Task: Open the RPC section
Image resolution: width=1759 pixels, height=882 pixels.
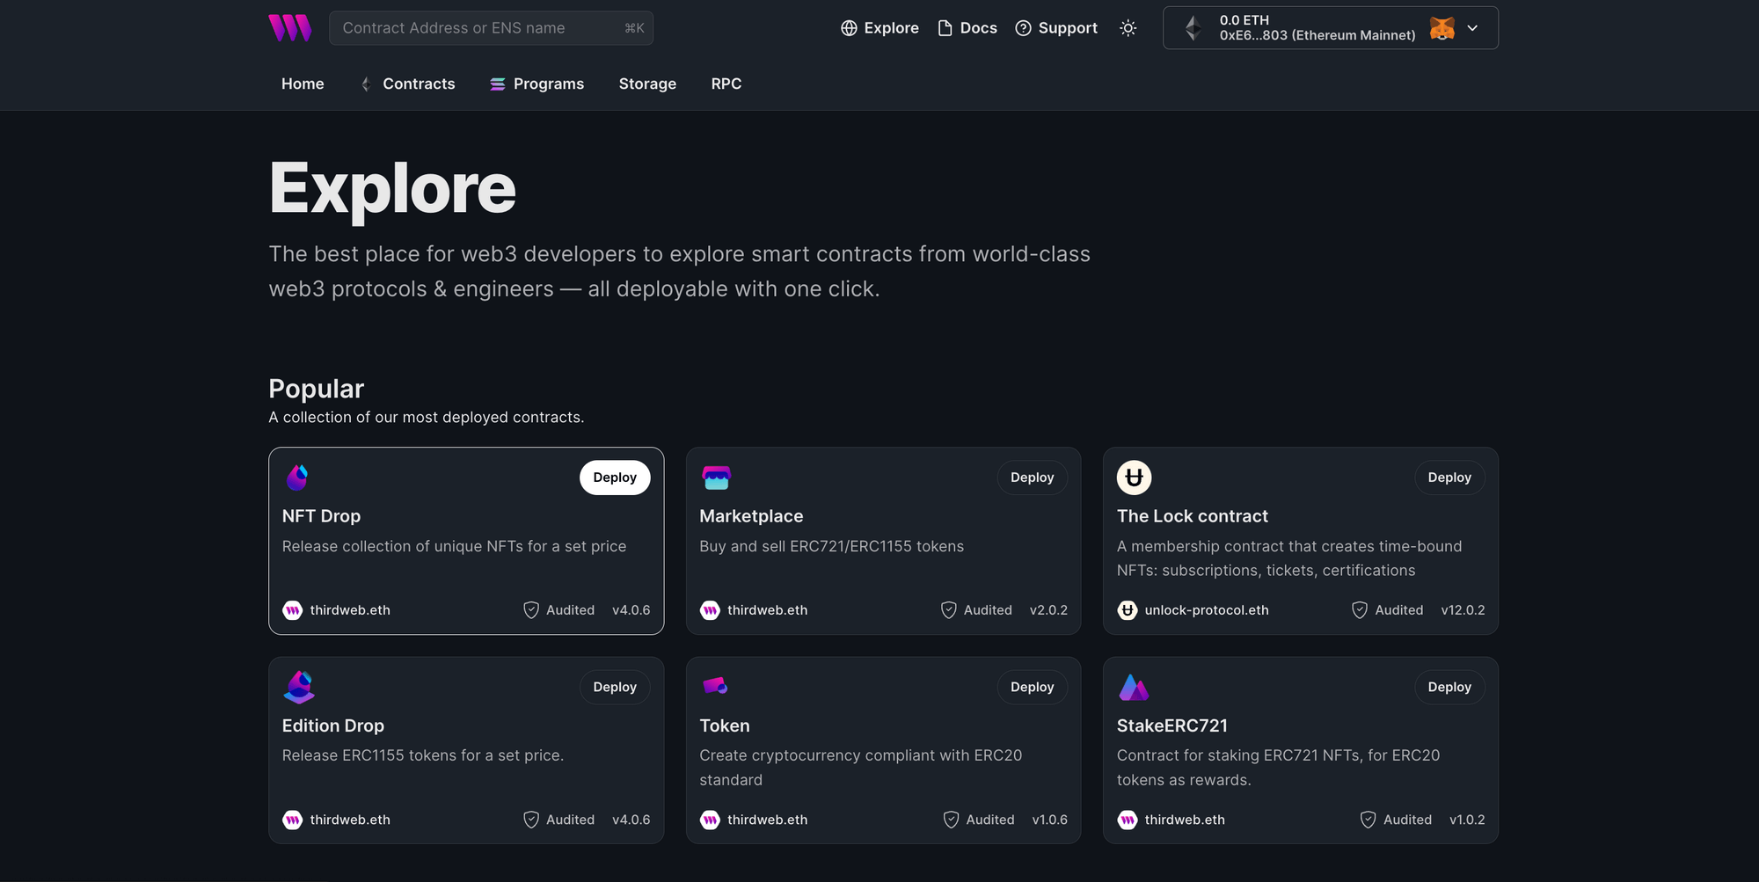Action: (x=726, y=84)
